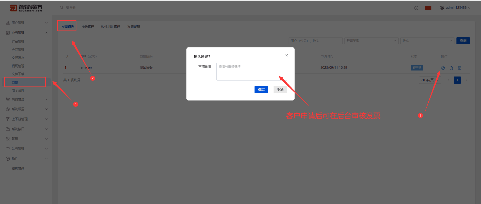Viewport: 481px width, 204px height.
Task: Click the 操作 column header
Action: 444,56
